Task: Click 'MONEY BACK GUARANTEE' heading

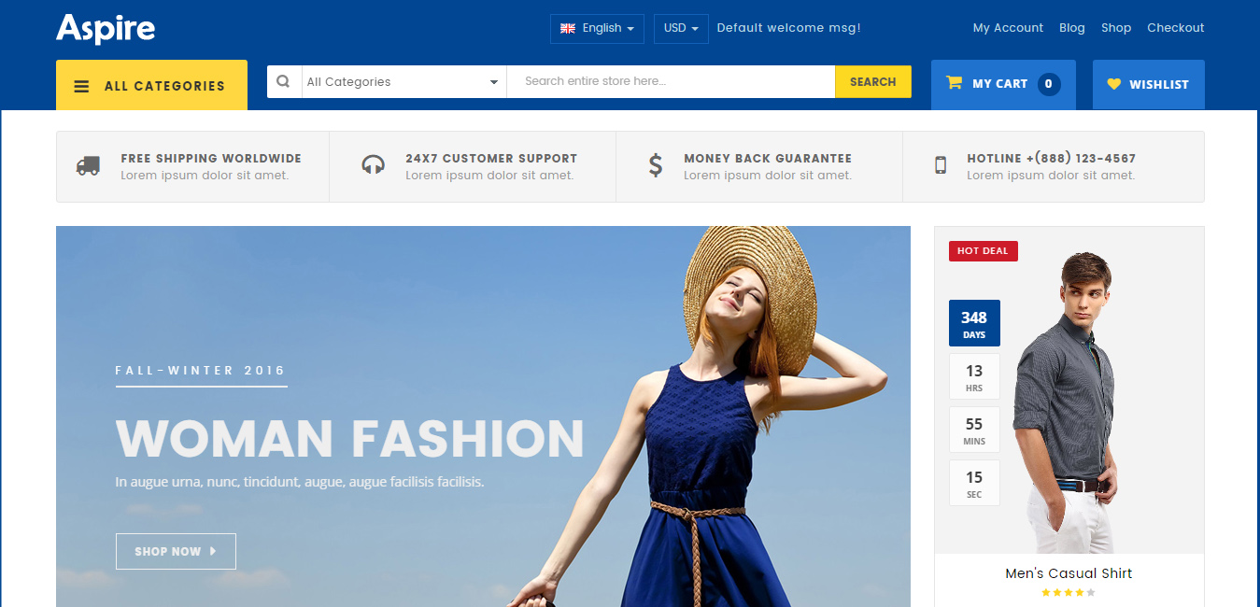Action: click(768, 159)
